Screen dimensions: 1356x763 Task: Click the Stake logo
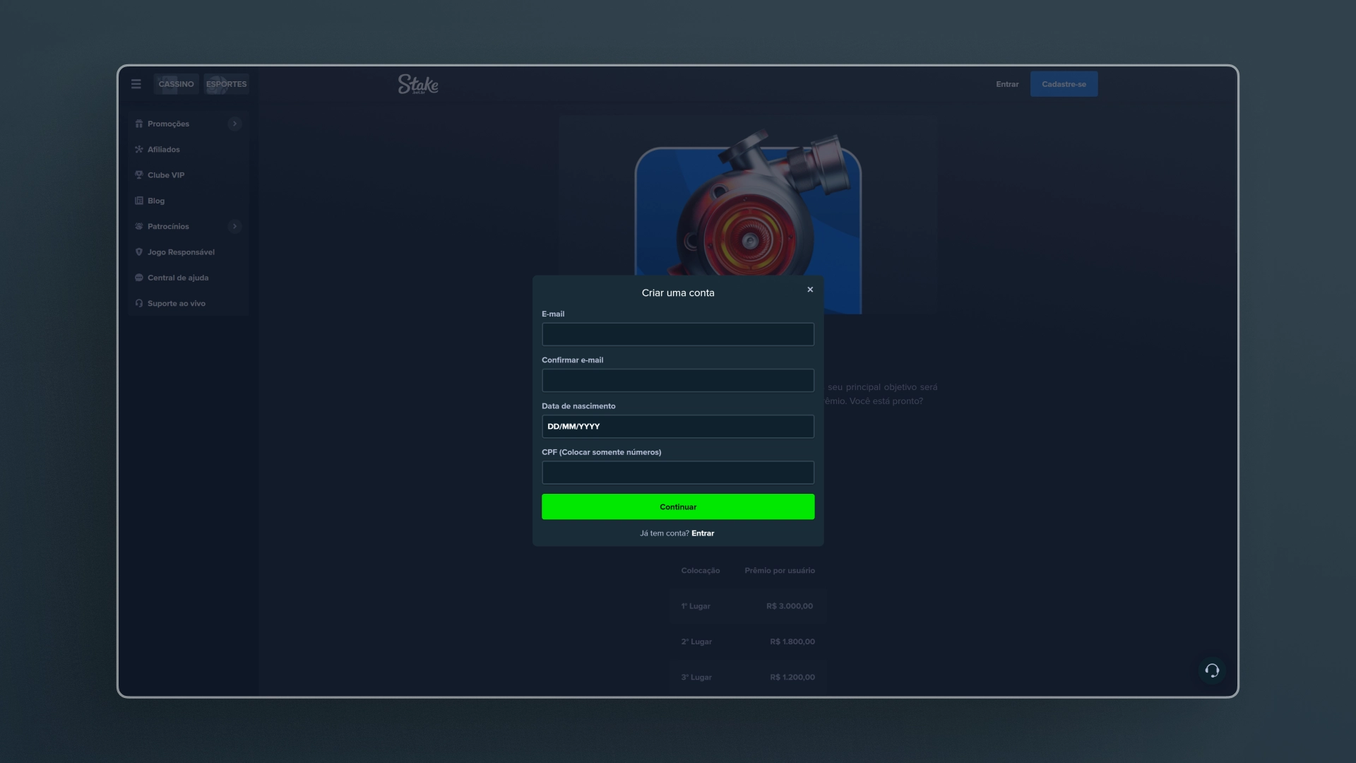pyautogui.click(x=418, y=84)
